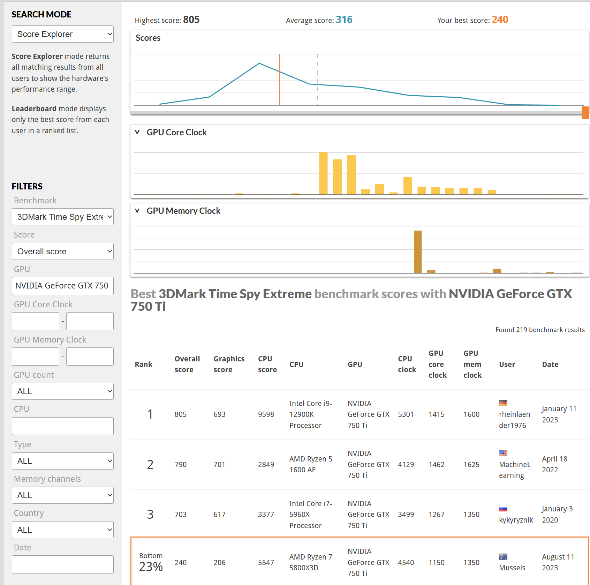Viewport: 590px width, 585px height.
Task: Click Intel Core i7-5960X Processor cell
Action: pos(311,515)
